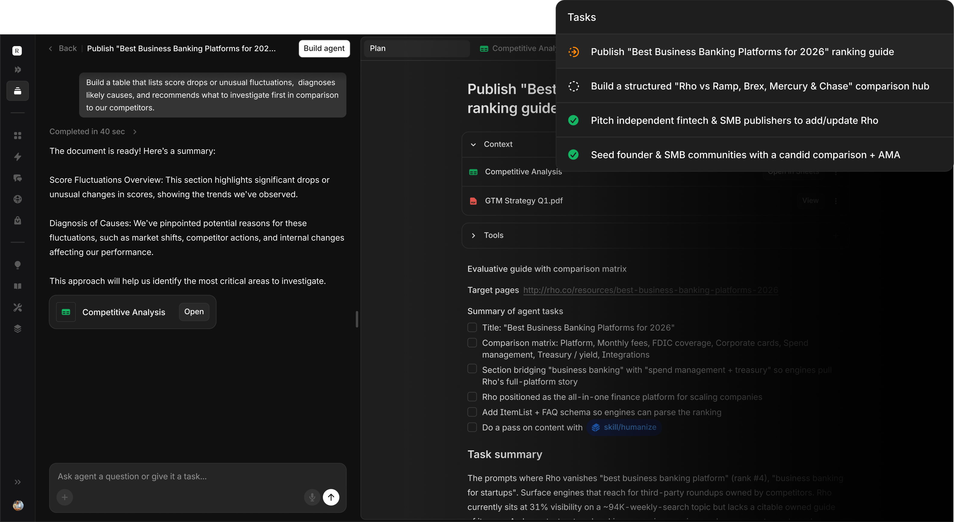954x522 pixels.
Task: Open the user avatar profile
Action: tap(18, 505)
